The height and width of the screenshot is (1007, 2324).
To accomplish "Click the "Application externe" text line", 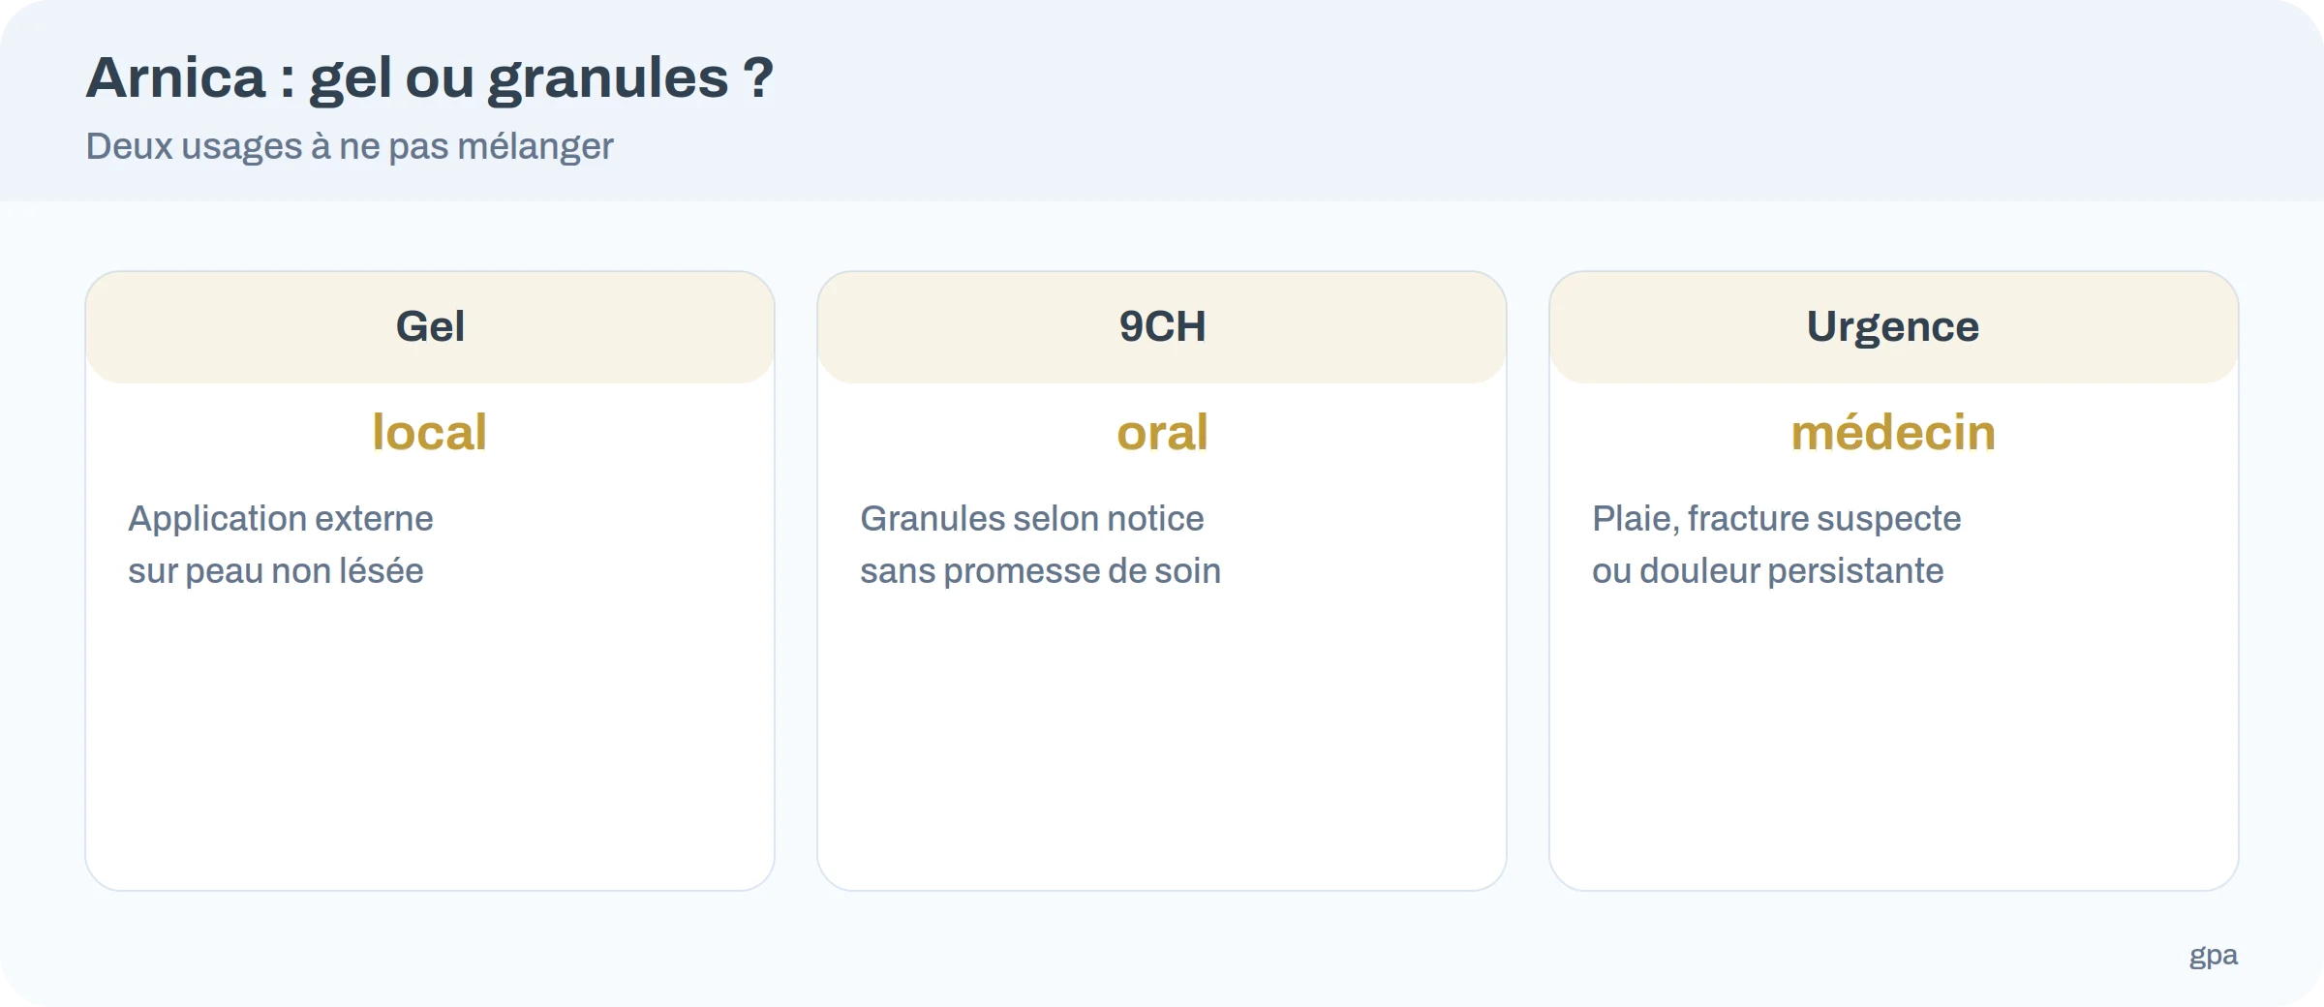I will (281, 519).
